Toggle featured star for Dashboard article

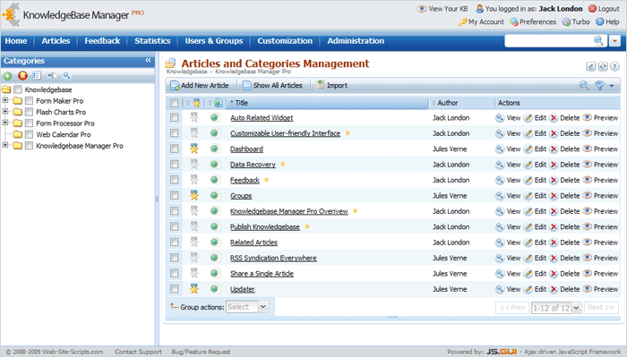(x=194, y=149)
